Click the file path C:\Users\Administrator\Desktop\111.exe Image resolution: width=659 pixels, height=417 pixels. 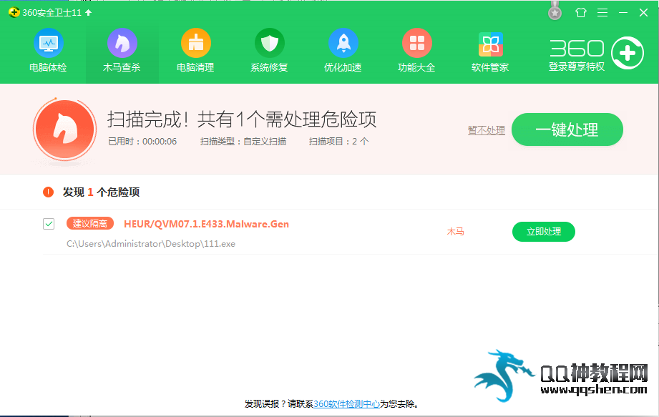[151, 244]
